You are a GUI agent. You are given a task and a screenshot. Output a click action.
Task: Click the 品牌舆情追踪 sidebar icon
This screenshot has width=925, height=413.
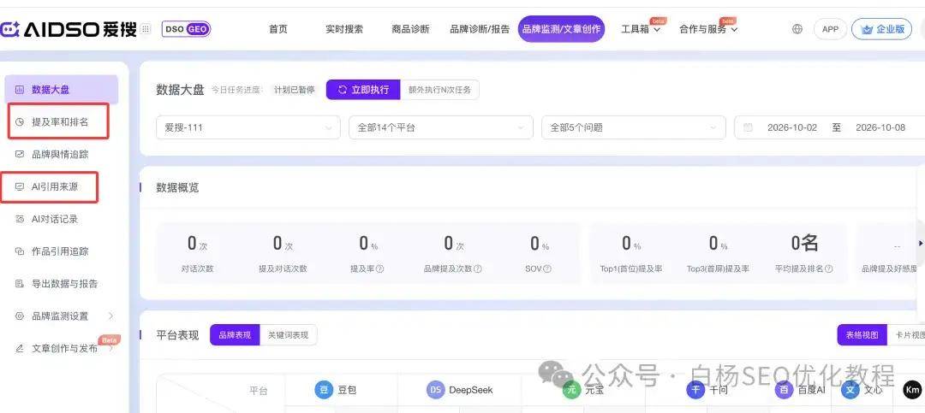pyautogui.click(x=20, y=155)
